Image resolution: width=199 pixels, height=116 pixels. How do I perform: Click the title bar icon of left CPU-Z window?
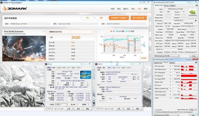[x=46, y=64]
